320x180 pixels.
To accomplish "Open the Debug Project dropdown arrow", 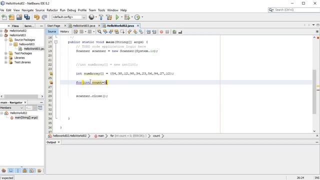I will click(132, 17).
